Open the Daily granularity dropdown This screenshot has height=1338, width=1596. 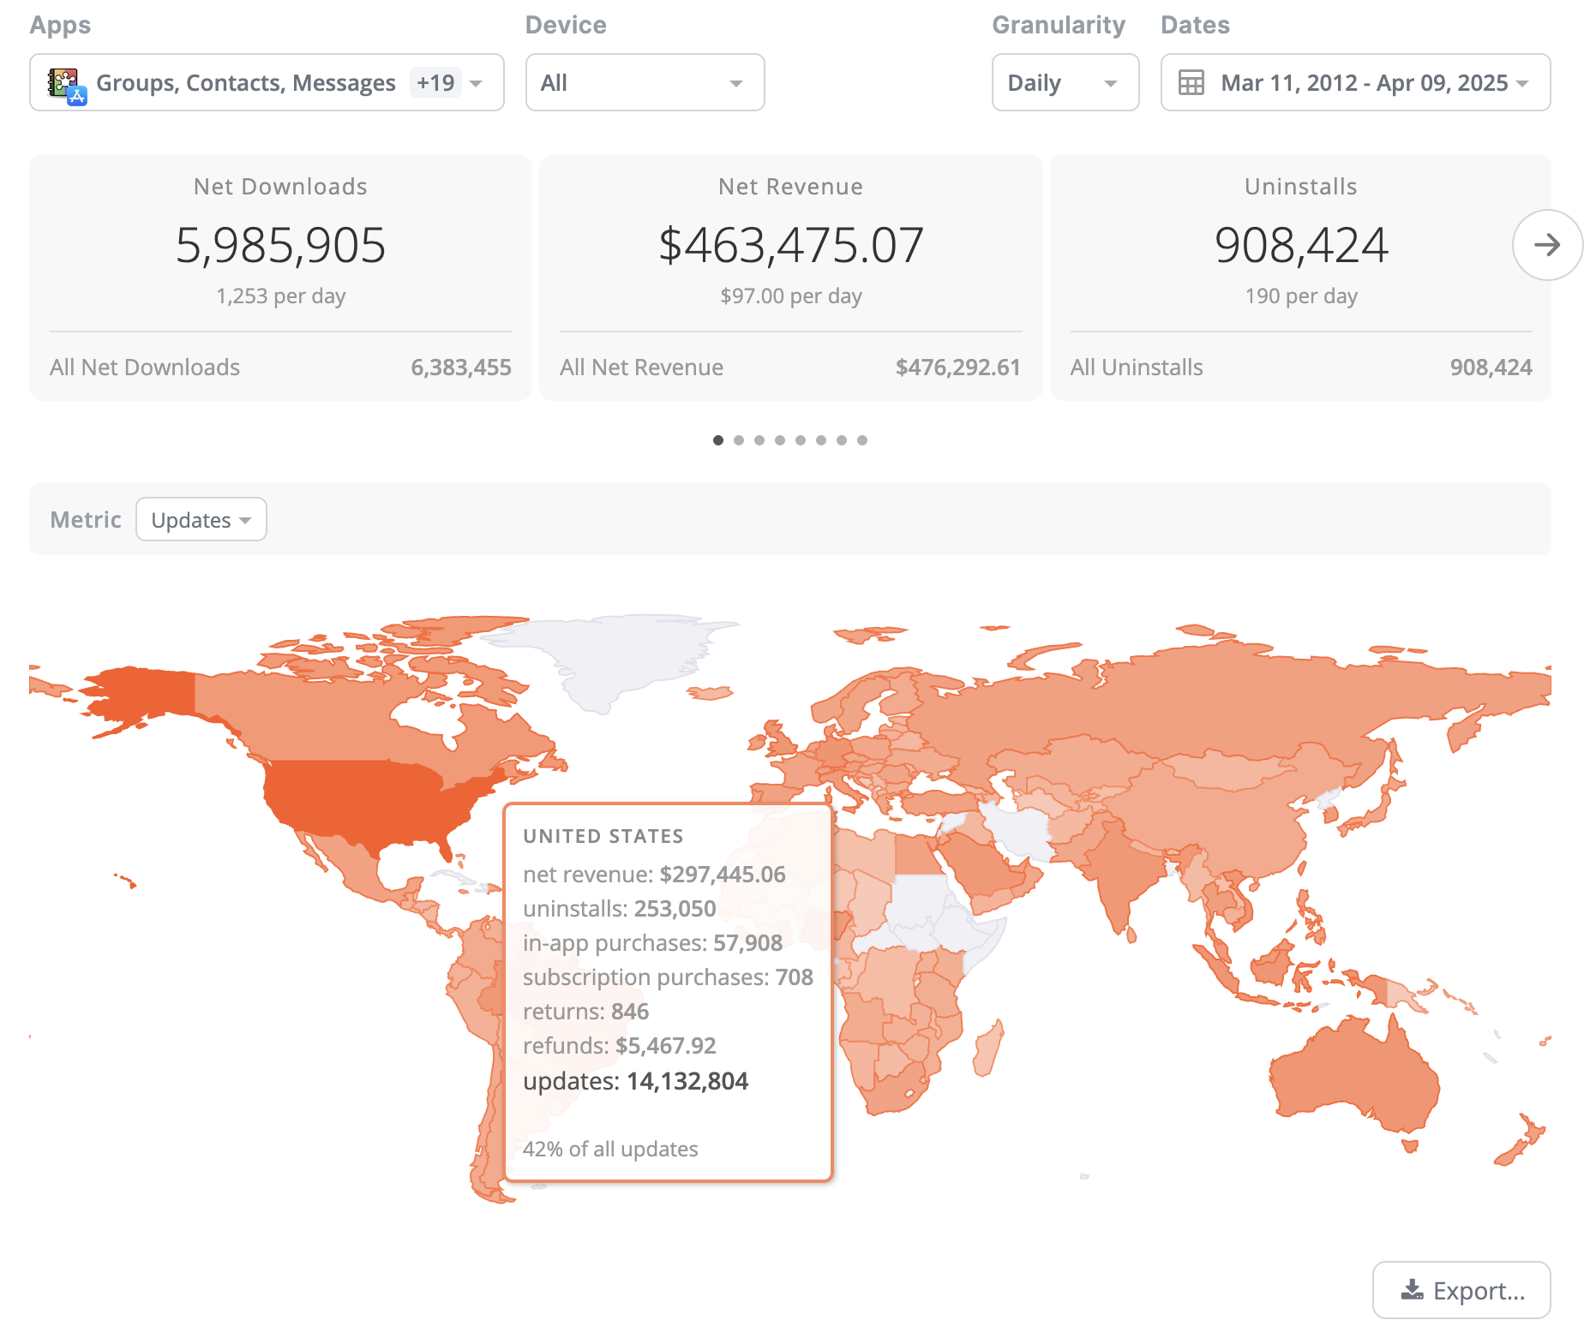1065,83
